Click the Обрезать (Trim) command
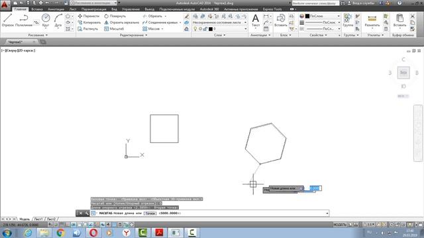The image size is (424, 238). [152, 16]
